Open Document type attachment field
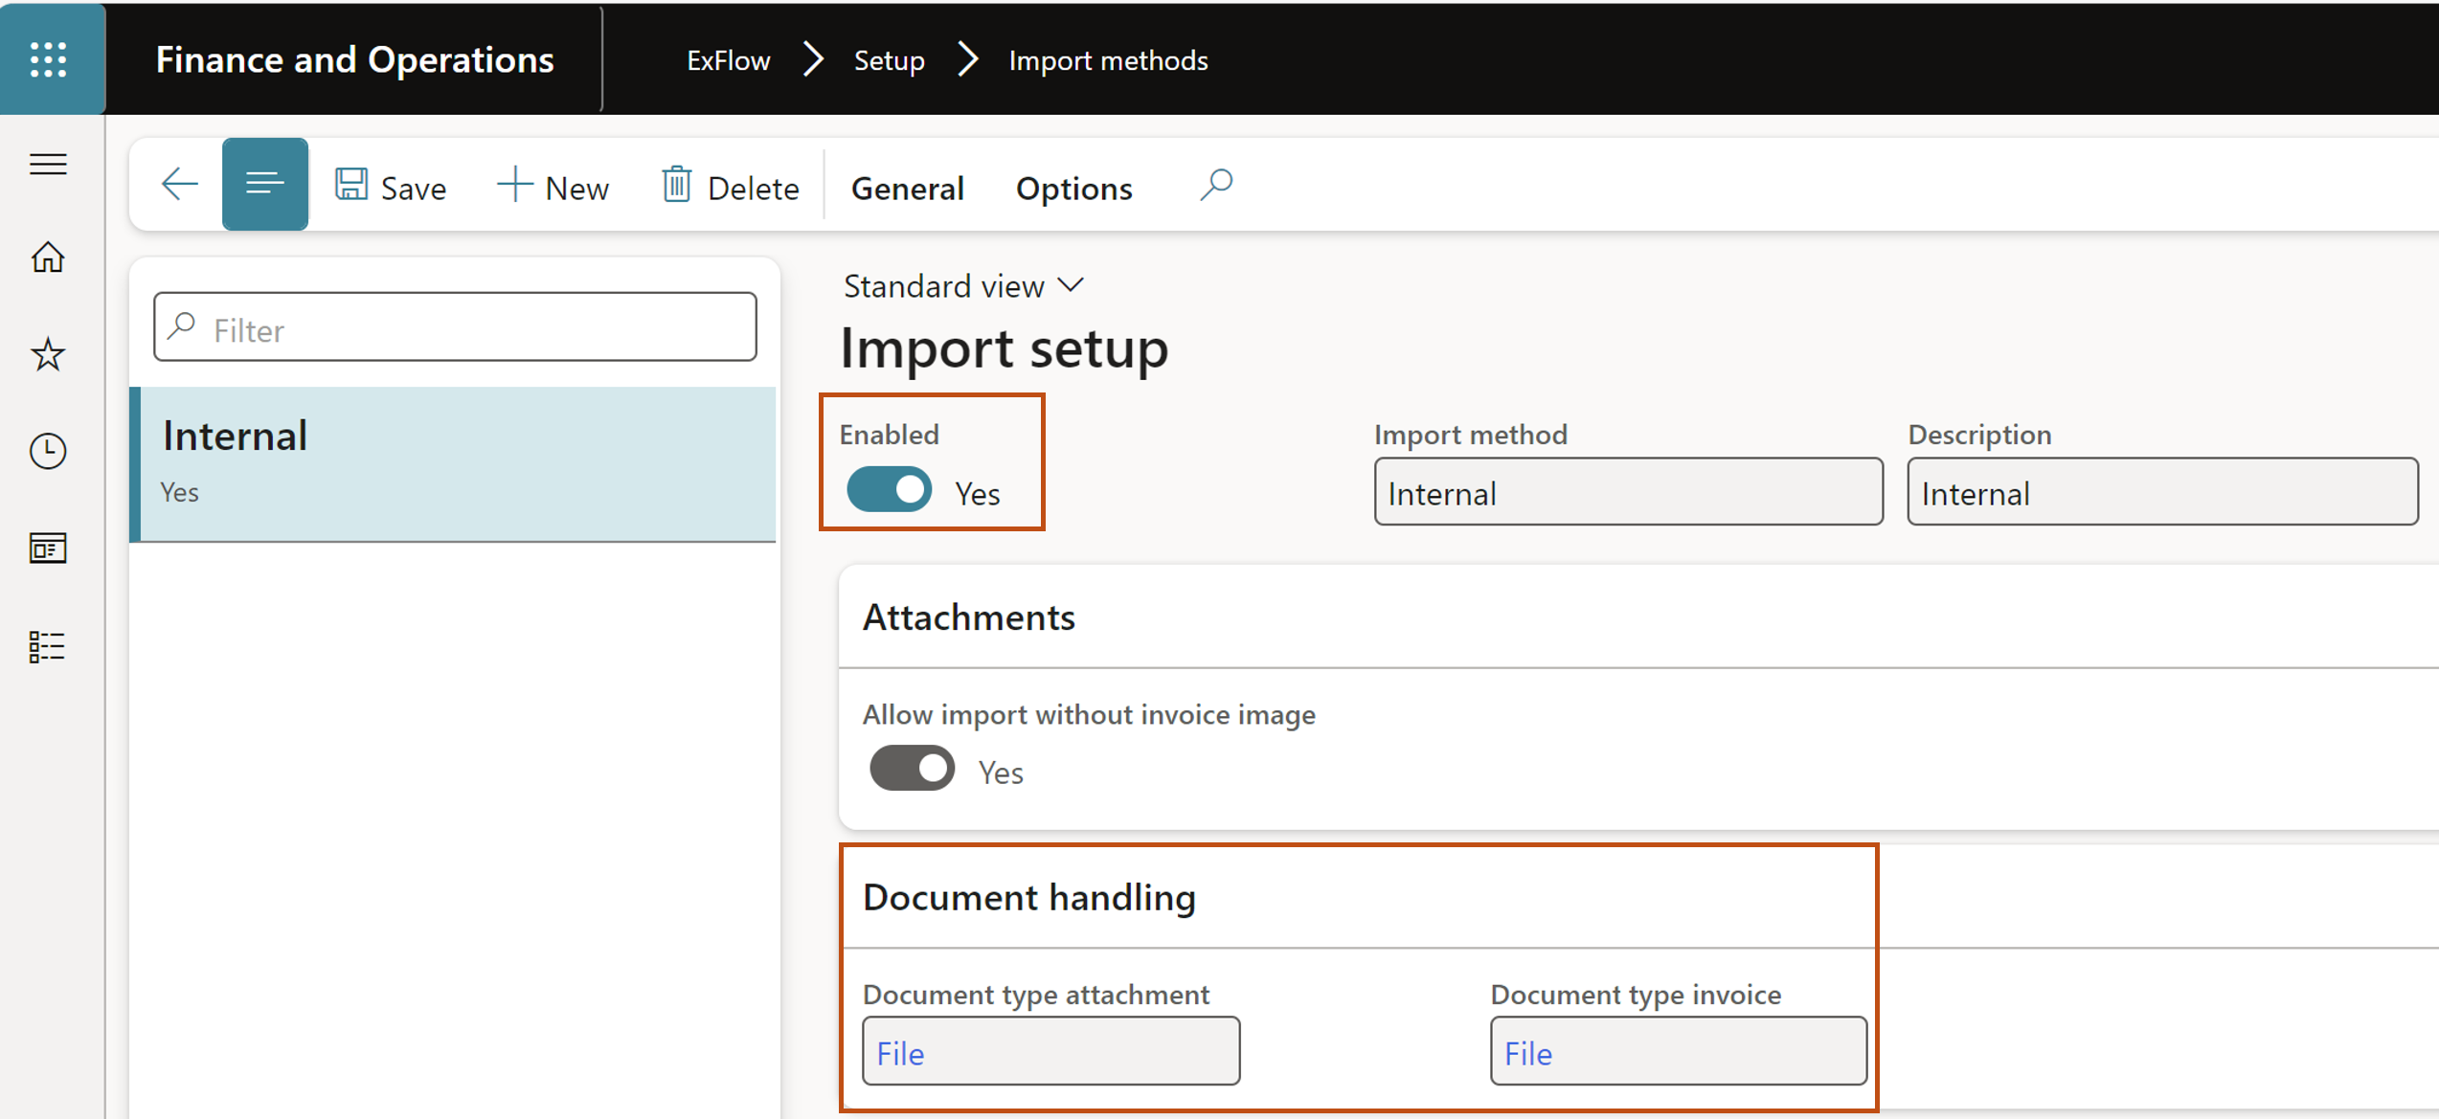 tap(1051, 1052)
